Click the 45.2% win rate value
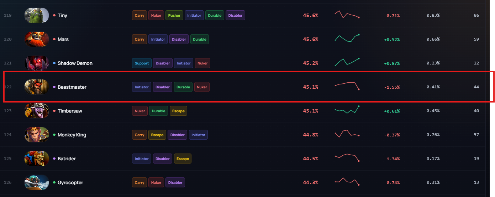Image resolution: width=495 pixels, height=197 pixels. tap(311, 63)
